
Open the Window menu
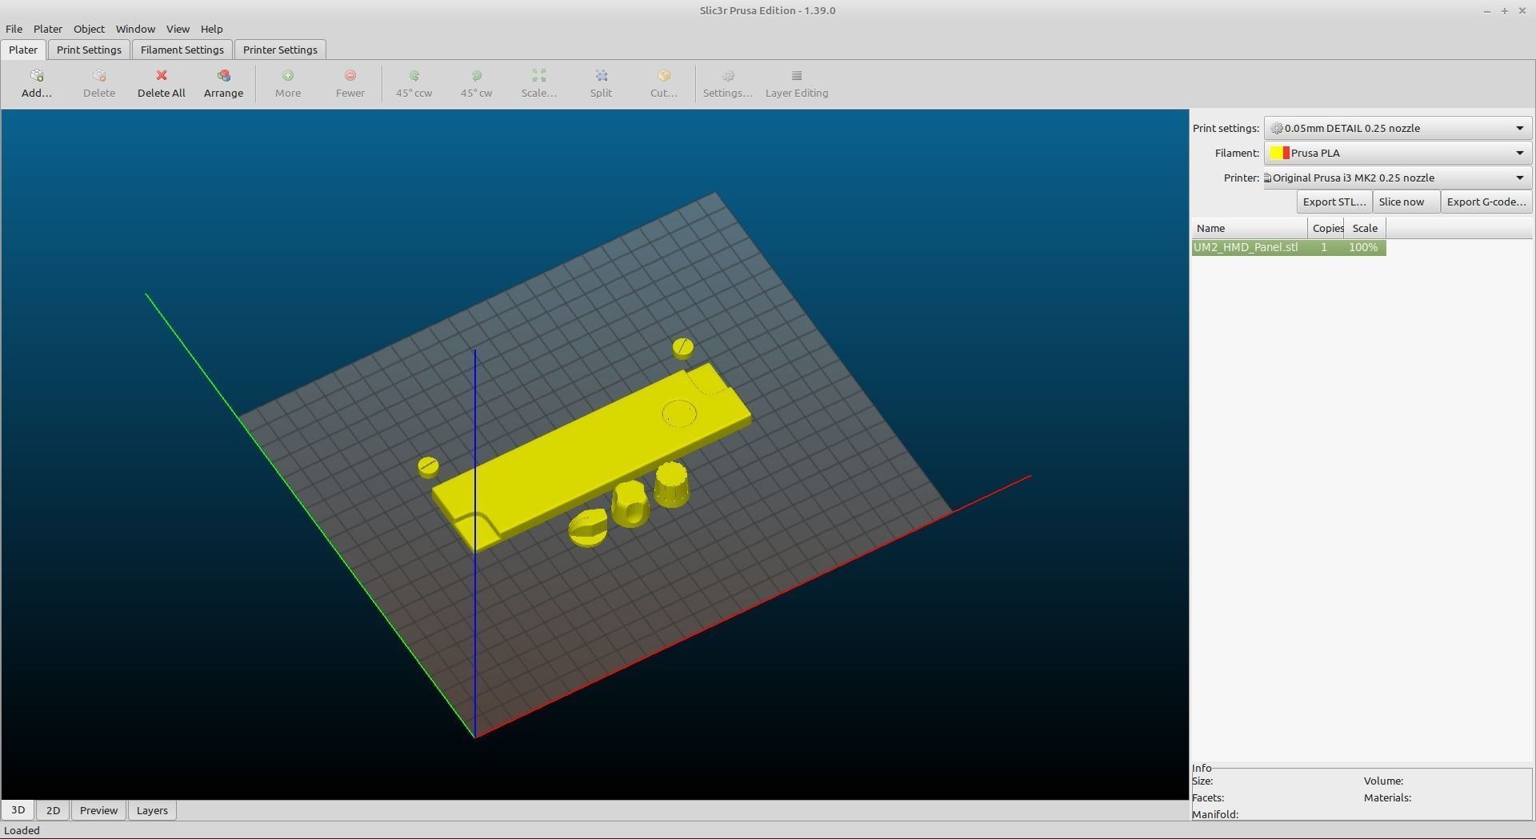coord(135,29)
